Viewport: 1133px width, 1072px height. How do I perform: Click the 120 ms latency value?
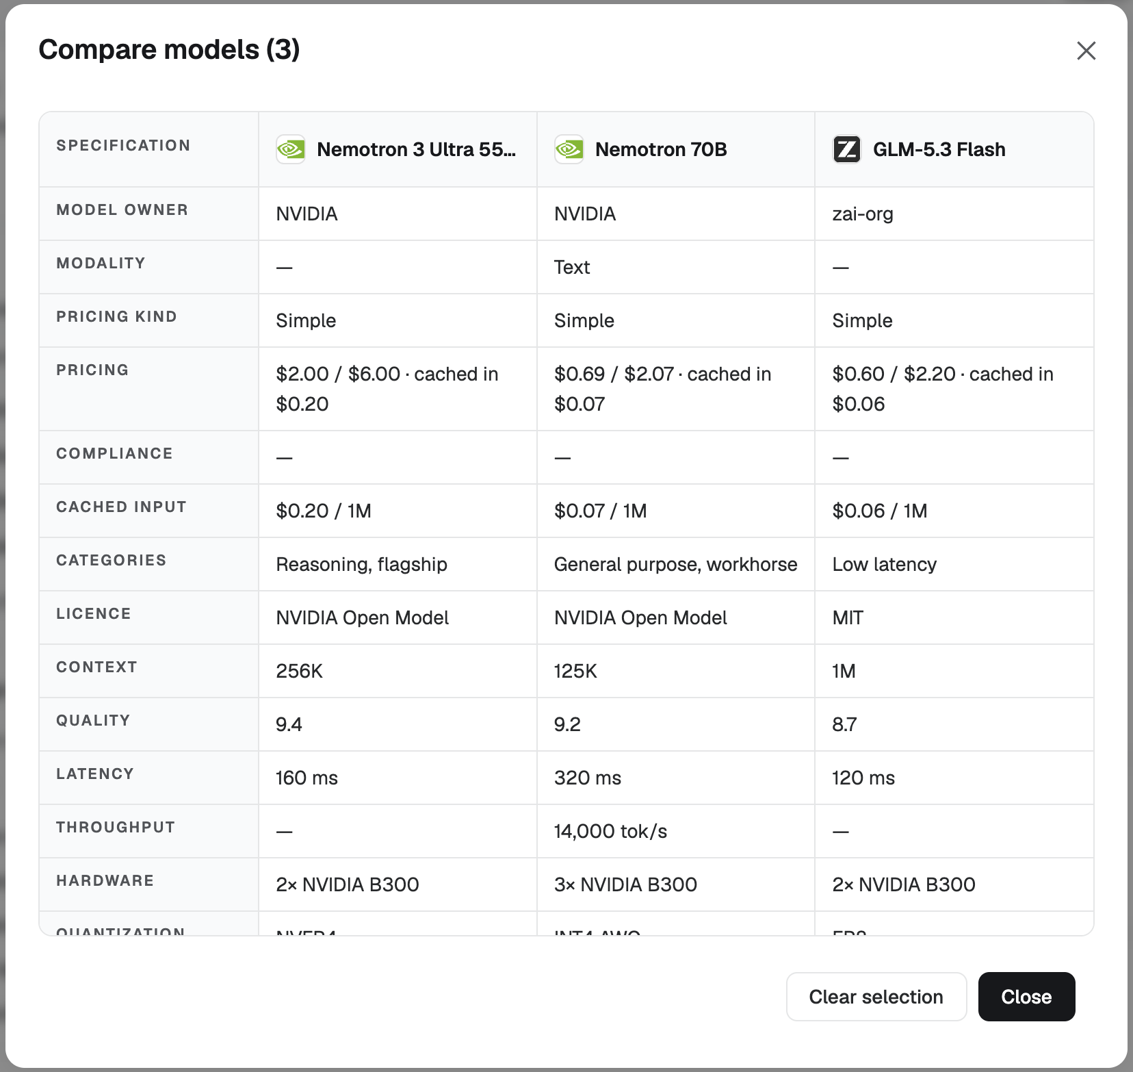[x=863, y=778]
